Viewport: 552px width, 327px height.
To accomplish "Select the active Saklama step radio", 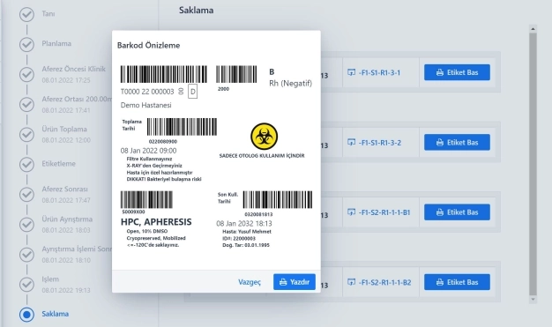I will pyautogui.click(x=26, y=315).
